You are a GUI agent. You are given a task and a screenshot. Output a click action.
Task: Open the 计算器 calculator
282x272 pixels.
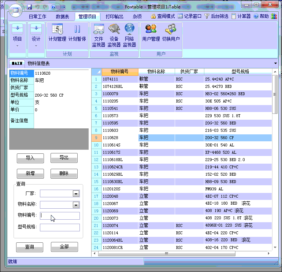[241, 16]
